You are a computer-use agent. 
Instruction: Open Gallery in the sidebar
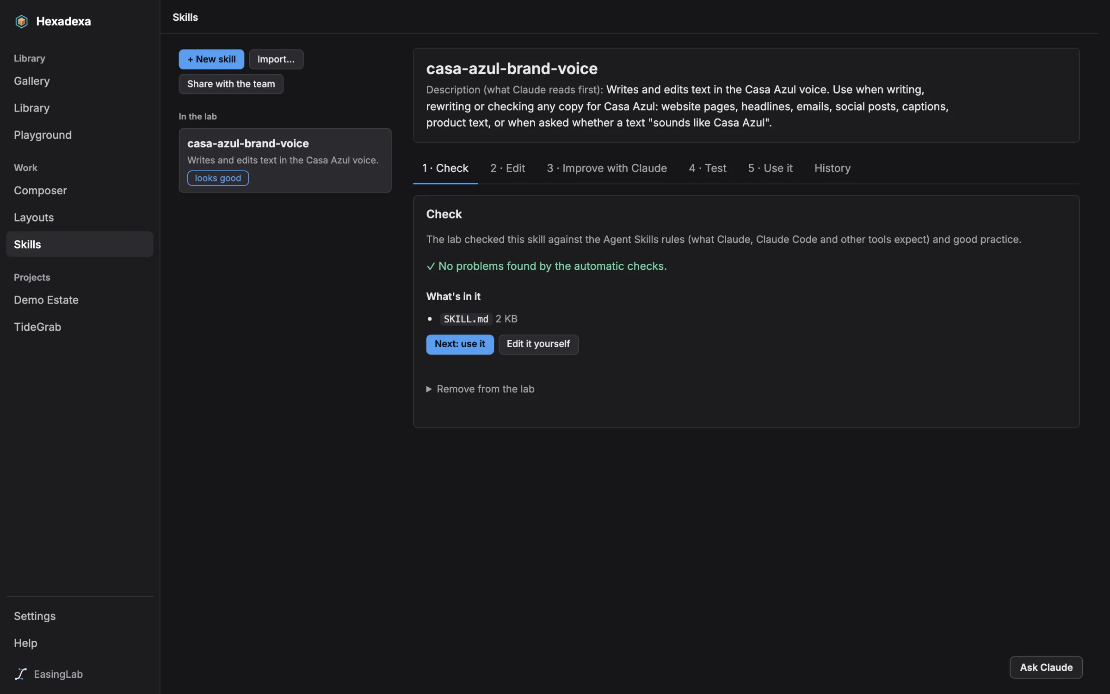tap(80, 81)
